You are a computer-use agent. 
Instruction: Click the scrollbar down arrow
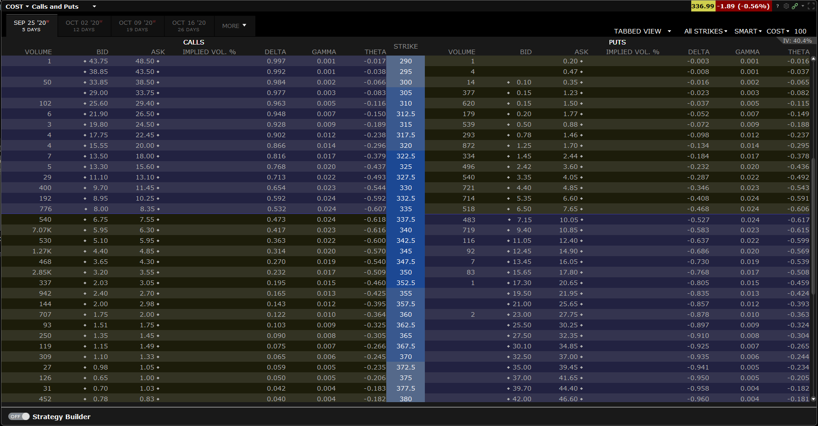813,399
